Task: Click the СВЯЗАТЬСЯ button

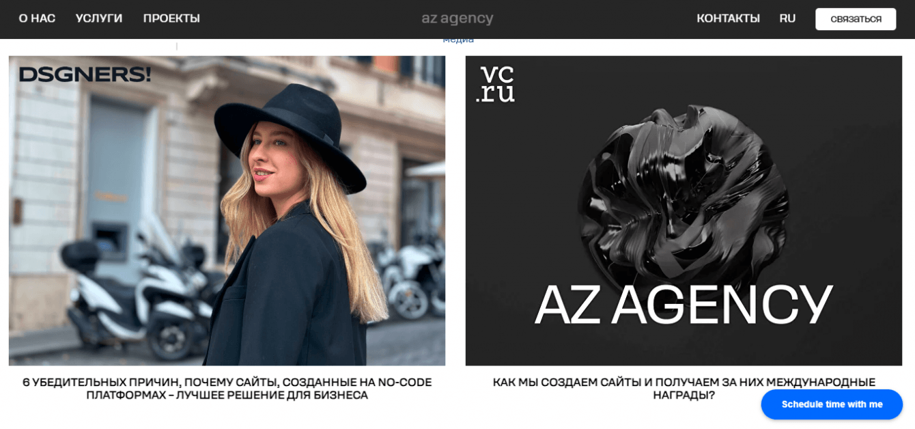Action: point(856,19)
